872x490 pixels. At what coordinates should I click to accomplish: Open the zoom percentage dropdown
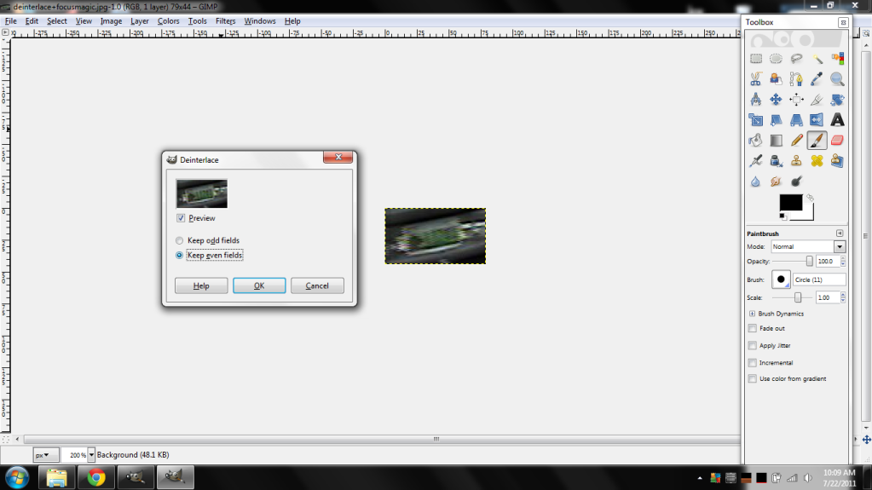pos(91,456)
